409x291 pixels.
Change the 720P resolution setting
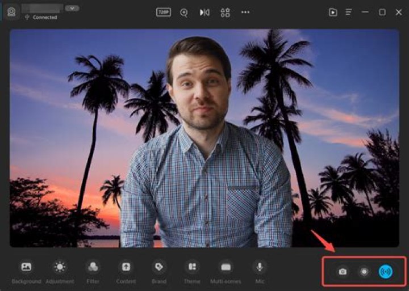pyautogui.click(x=164, y=12)
